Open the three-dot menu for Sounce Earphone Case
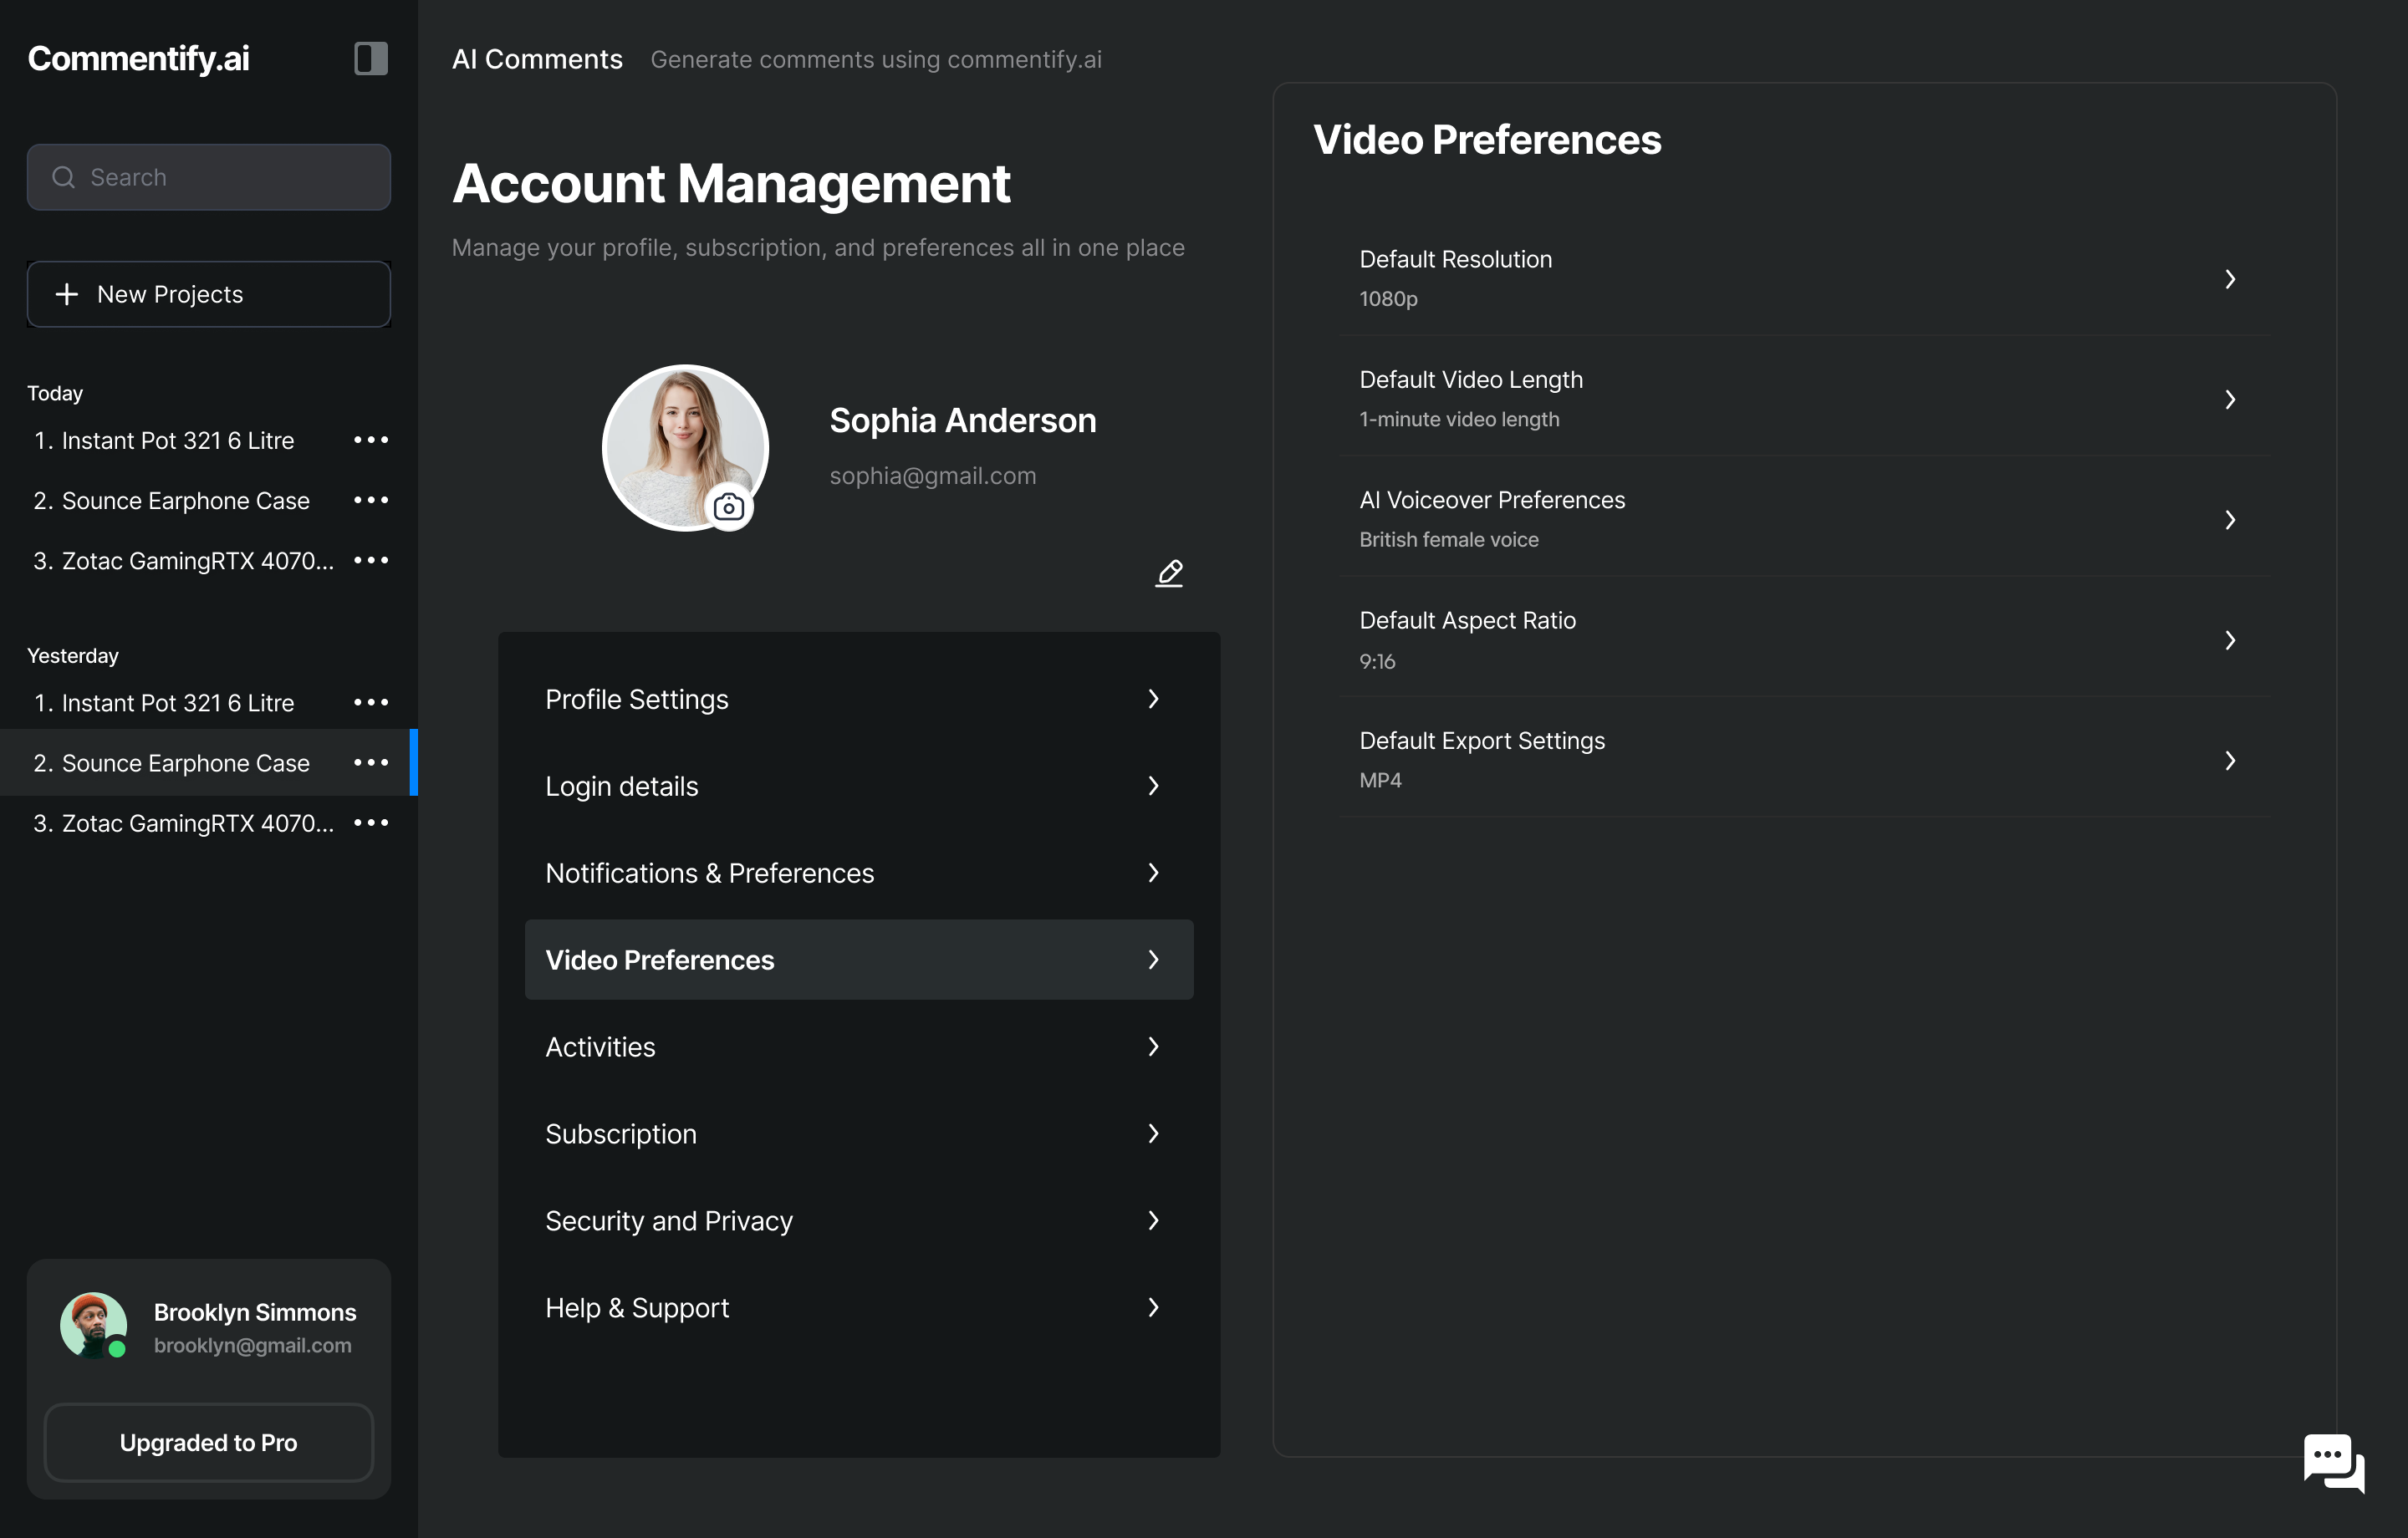Screen dimensions: 2408x1538 [371, 500]
